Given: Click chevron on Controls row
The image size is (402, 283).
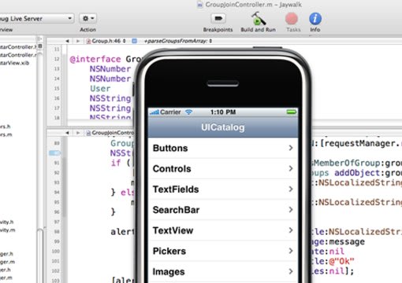Looking at the screenshot, I should 291,168.
